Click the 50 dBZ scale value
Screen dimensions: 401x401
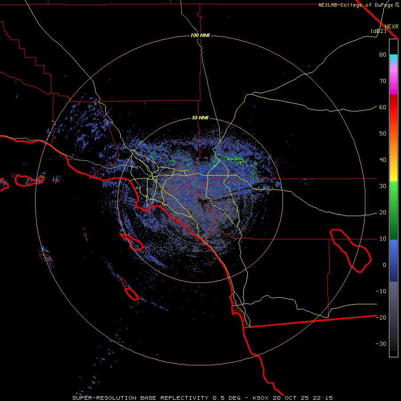383,134
